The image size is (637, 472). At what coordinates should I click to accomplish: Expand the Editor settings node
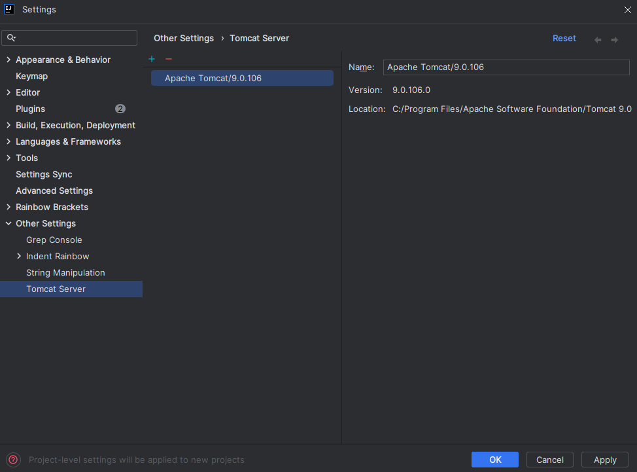(x=9, y=92)
